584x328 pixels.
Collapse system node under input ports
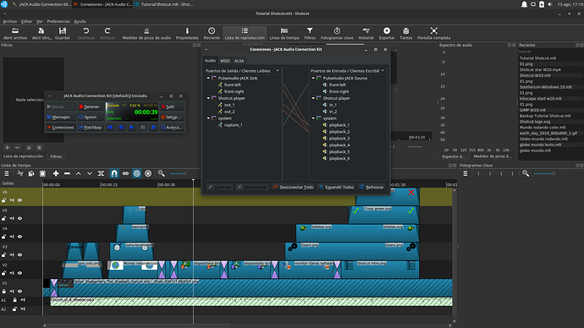(x=313, y=118)
